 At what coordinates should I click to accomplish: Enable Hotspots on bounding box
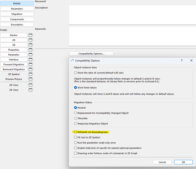(91, 132)
